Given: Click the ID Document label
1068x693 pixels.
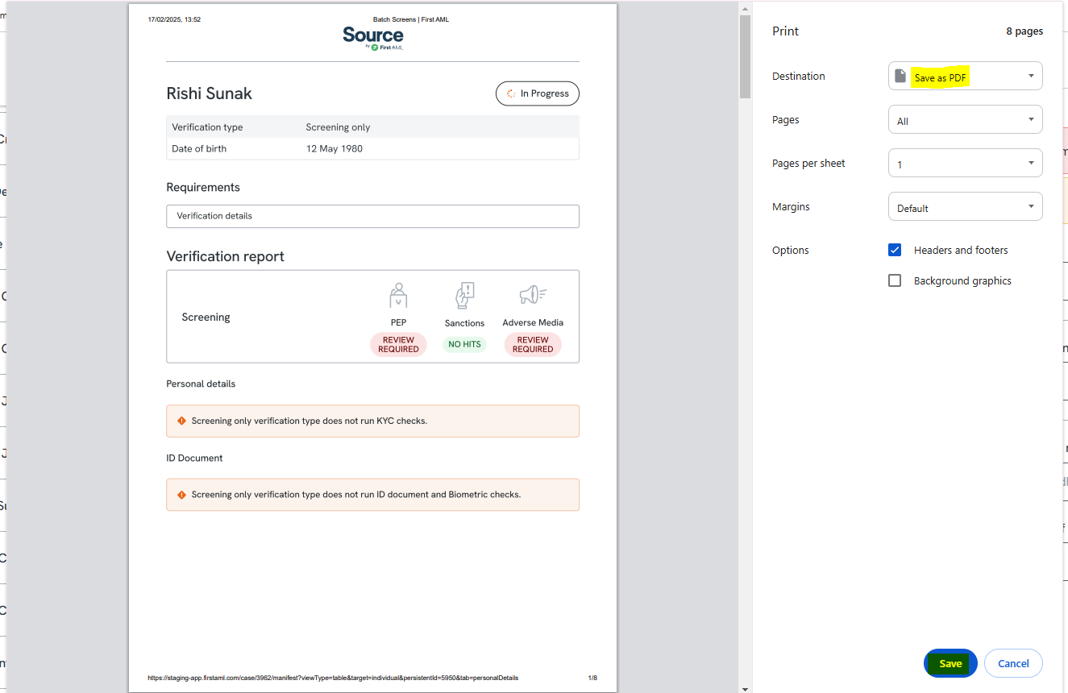Looking at the screenshot, I should point(194,458).
